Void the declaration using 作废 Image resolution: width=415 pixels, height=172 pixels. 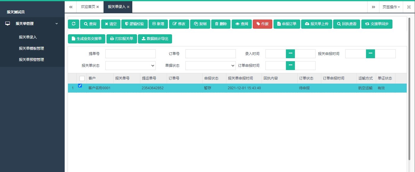coord(262,24)
